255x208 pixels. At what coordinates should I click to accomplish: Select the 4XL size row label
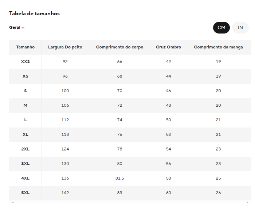click(25, 178)
